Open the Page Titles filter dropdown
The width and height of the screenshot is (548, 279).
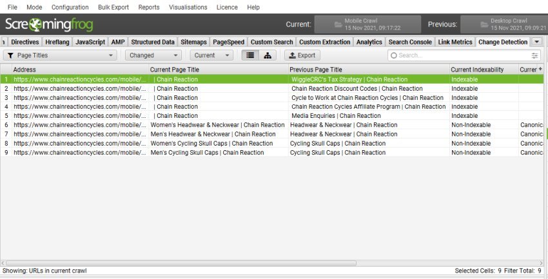click(x=61, y=55)
